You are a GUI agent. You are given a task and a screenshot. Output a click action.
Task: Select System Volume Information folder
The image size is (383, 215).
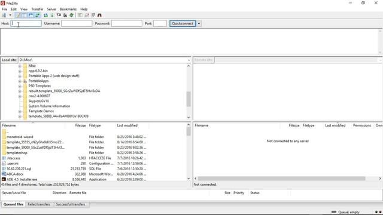[49, 106]
